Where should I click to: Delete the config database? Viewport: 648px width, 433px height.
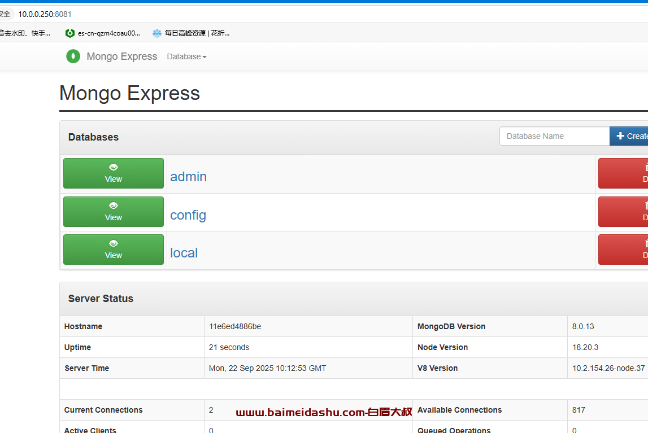[623, 212]
